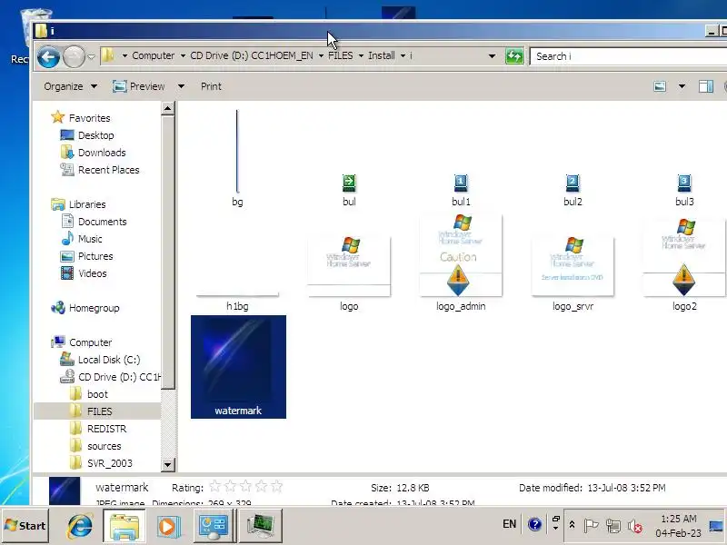The image size is (727, 545).
Task: Open the Start menu
Action: click(25, 526)
